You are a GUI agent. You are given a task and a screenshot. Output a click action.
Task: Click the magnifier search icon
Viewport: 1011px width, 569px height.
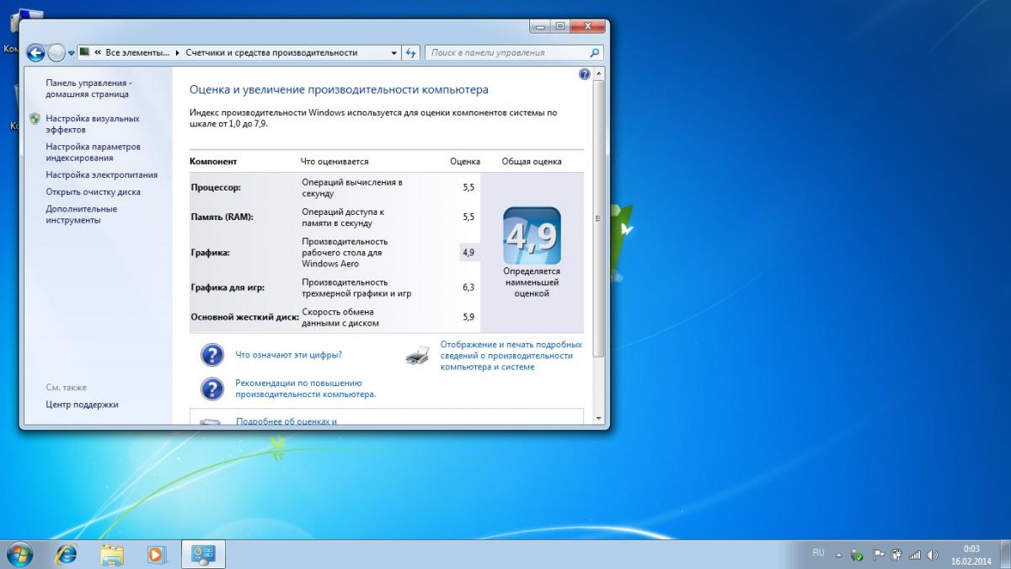(595, 52)
